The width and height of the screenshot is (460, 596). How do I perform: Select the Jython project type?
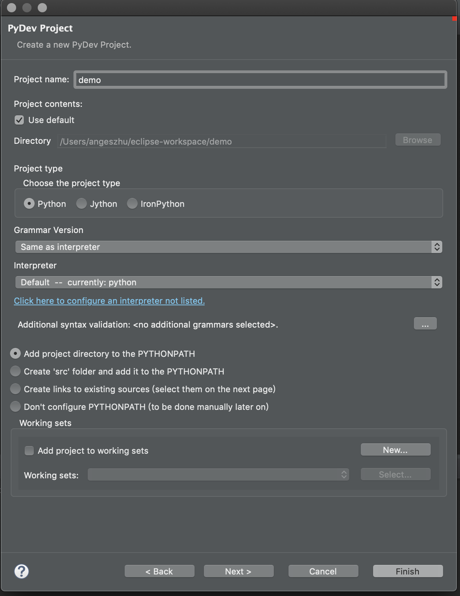82,204
